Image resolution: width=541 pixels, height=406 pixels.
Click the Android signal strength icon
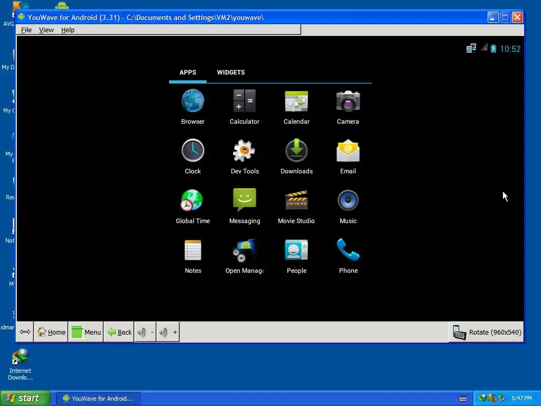(484, 47)
